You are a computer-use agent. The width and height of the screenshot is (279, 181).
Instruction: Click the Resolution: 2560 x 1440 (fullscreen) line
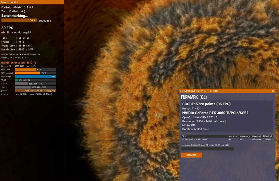[x=204, y=121]
